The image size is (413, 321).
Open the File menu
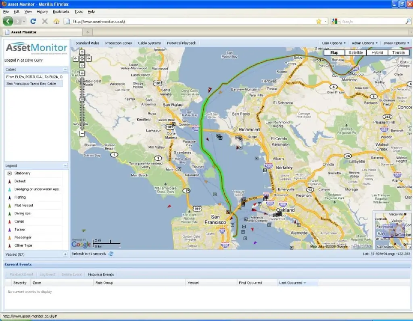pos(6,12)
